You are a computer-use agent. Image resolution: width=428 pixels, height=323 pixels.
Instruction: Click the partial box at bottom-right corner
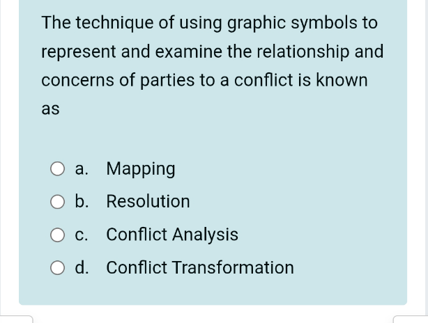pyautogui.click(x=411, y=320)
